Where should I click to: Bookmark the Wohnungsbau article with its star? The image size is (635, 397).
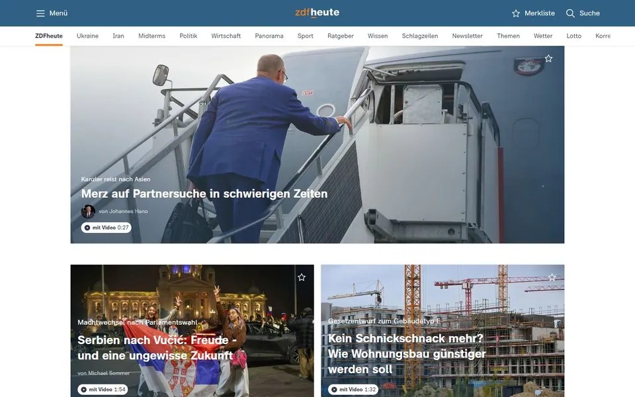click(x=552, y=277)
